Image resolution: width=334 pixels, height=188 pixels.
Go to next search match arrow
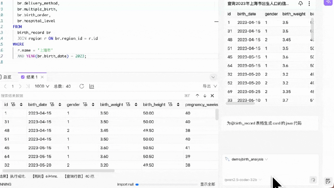[205, 96]
